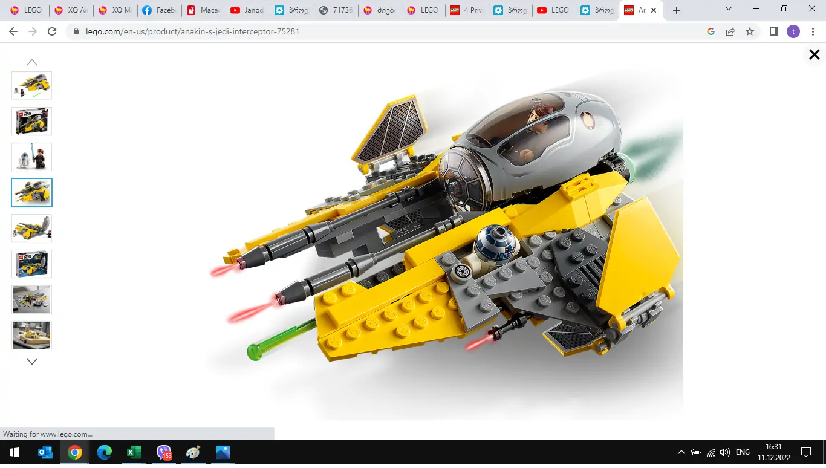This screenshot has width=826, height=468.
Task: Select the blue box back thumbnail
Action: point(32,264)
